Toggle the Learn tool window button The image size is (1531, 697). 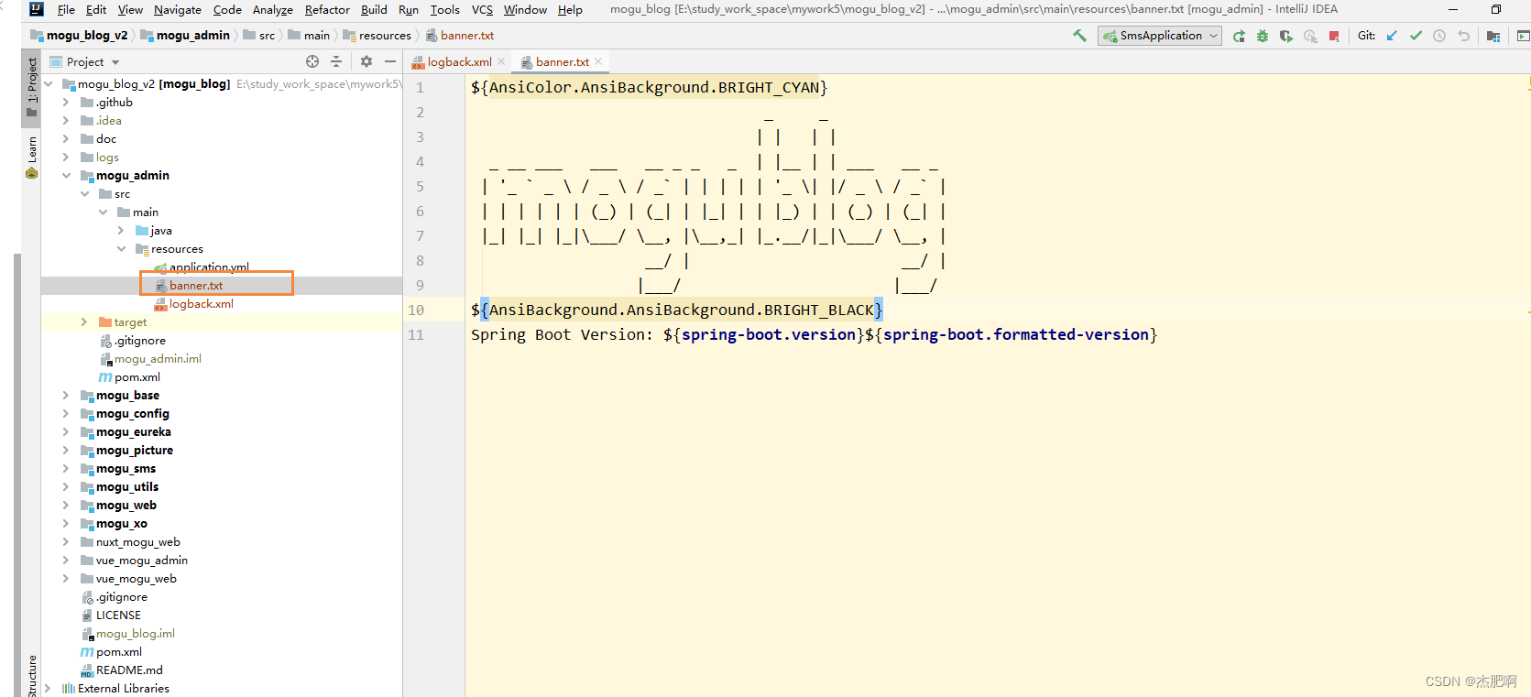coord(31,157)
